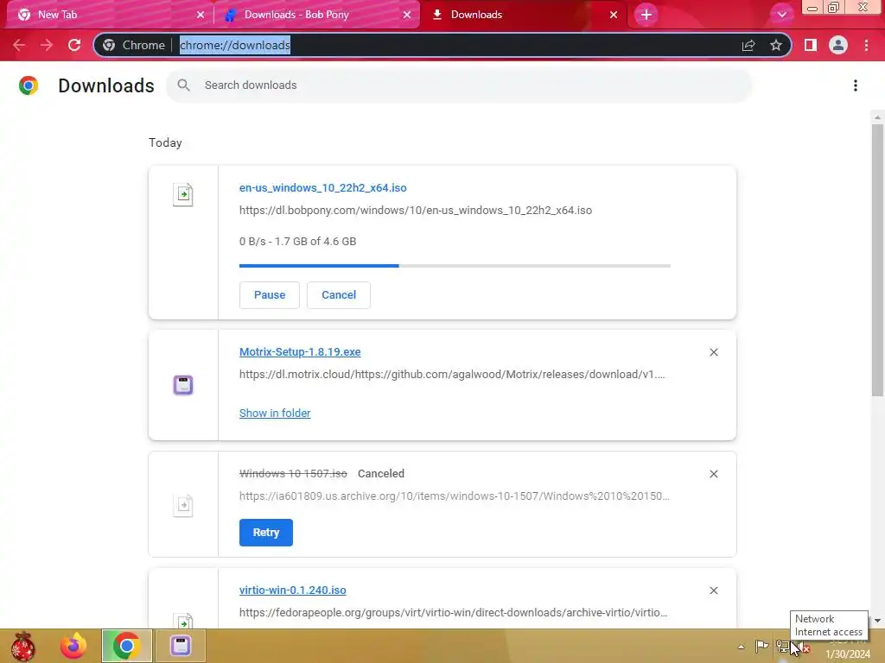Pause the Windows 10 ISO download

point(270,295)
